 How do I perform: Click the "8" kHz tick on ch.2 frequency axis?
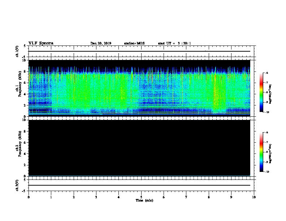pos(25,131)
